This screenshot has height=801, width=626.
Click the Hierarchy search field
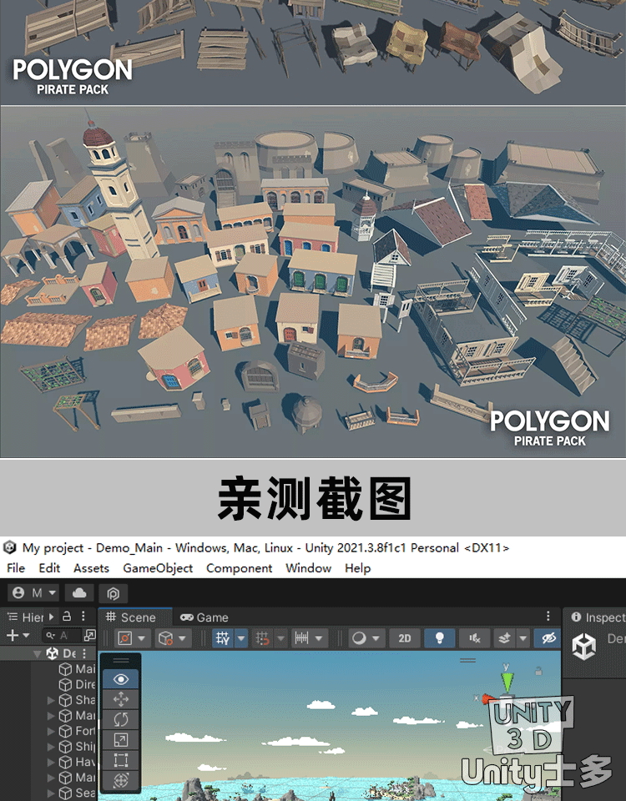pos(63,636)
